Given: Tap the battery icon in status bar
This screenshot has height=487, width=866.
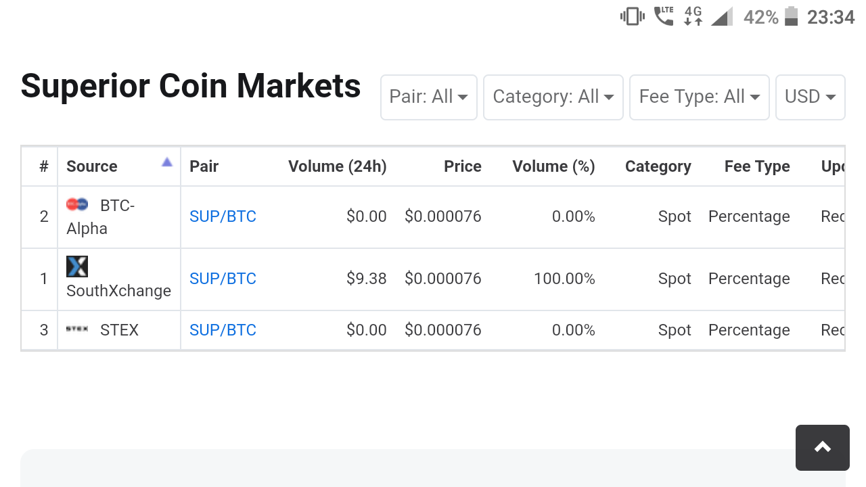Looking at the screenshot, I should click(x=791, y=16).
